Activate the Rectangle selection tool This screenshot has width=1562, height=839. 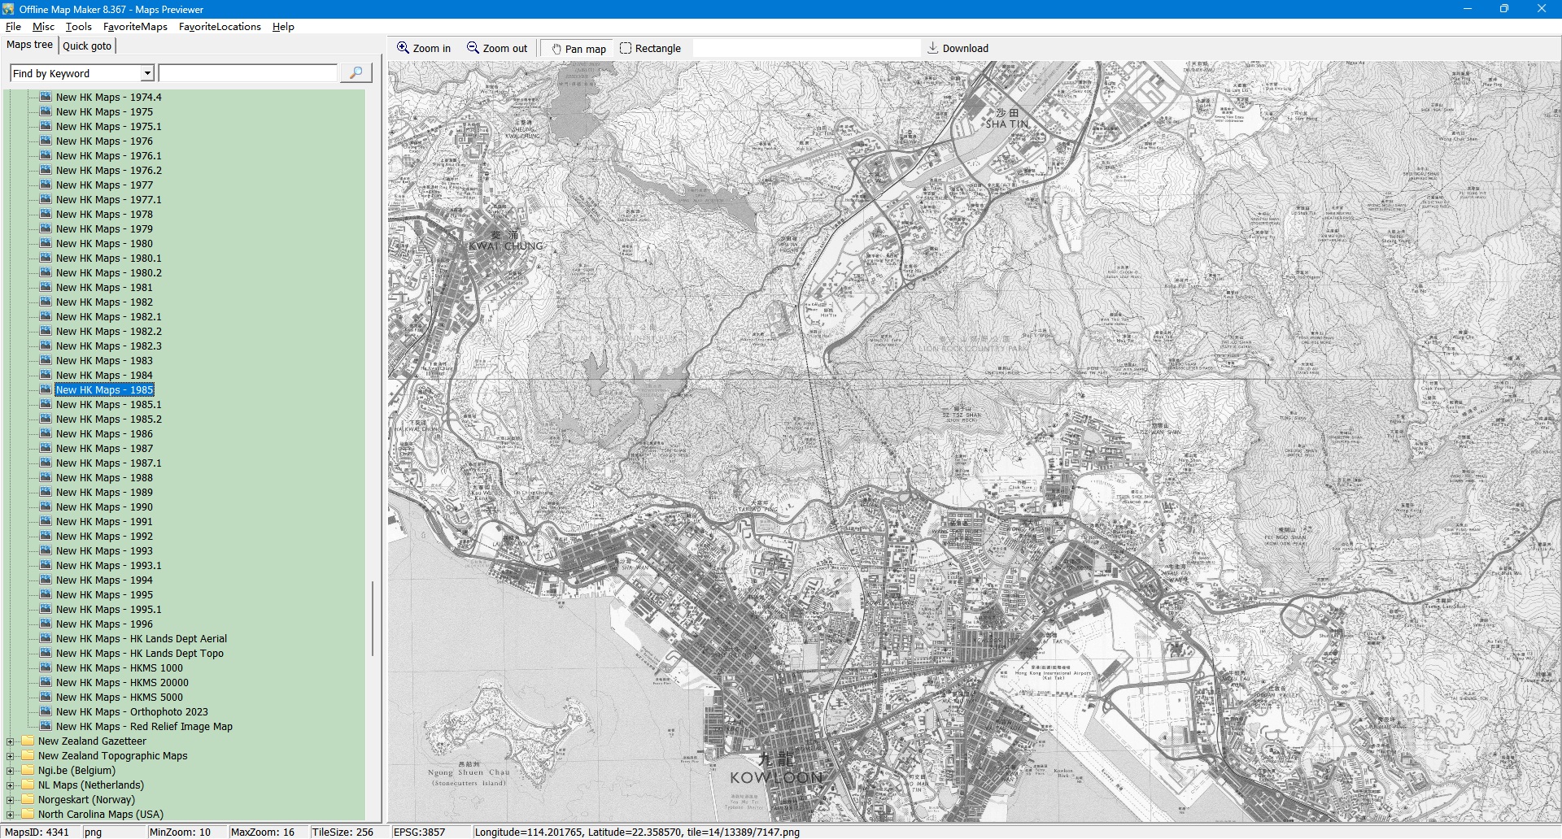pyautogui.click(x=626, y=48)
